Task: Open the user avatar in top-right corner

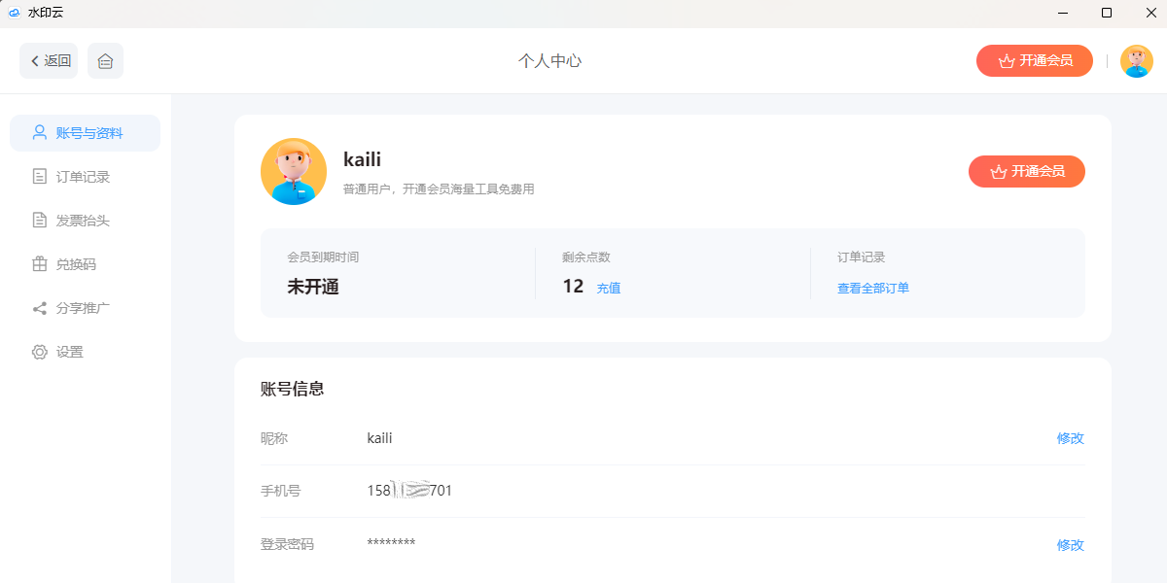Action: 1137,60
